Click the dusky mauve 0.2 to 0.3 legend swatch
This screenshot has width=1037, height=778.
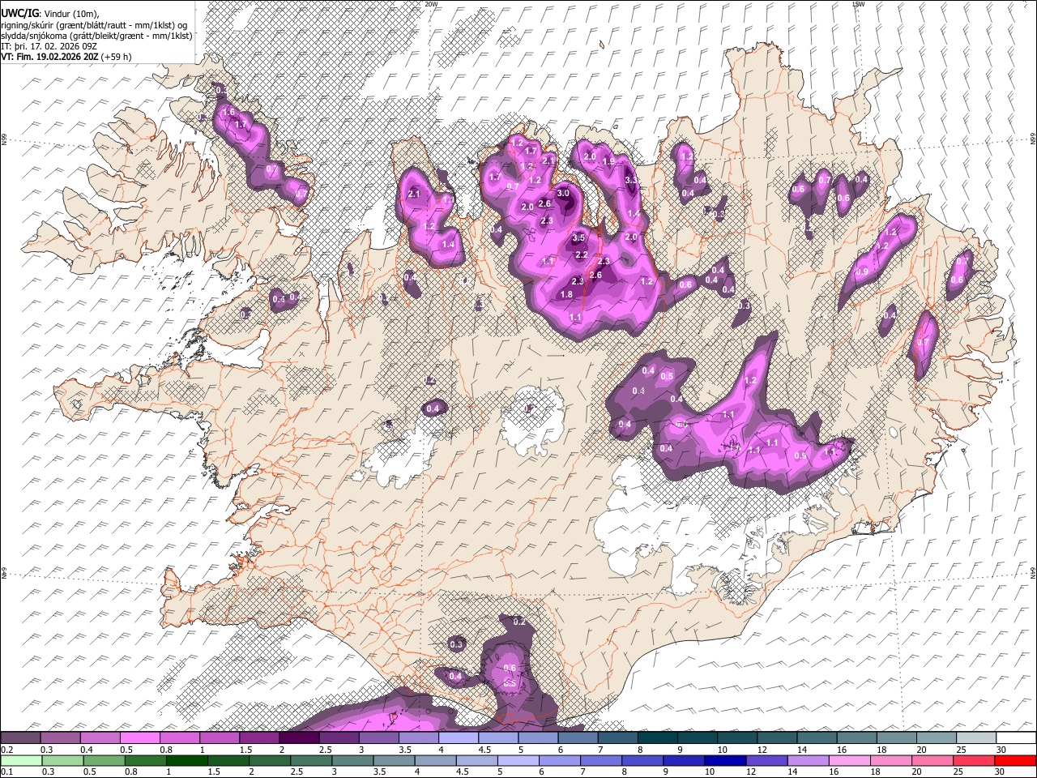tap(20, 738)
